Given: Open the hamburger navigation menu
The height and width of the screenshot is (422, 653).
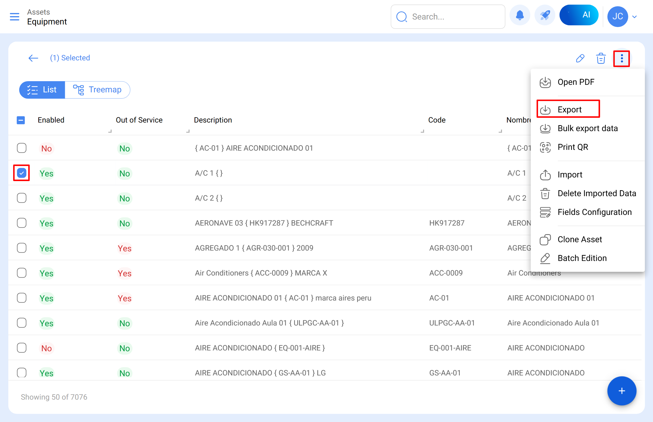Looking at the screenshot, I should coord(14,17).
